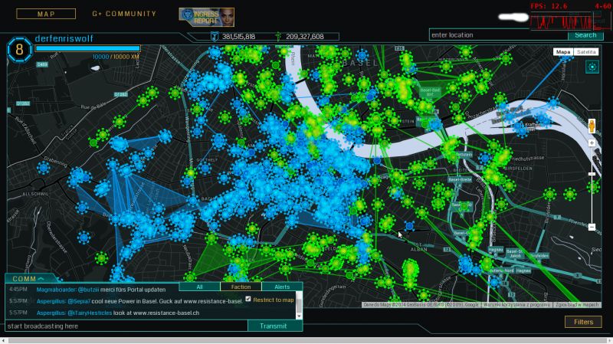Viewport: 613px width, 344px height.
Task: Switch to the Faction chat tab
Action: tap(241, 287)
